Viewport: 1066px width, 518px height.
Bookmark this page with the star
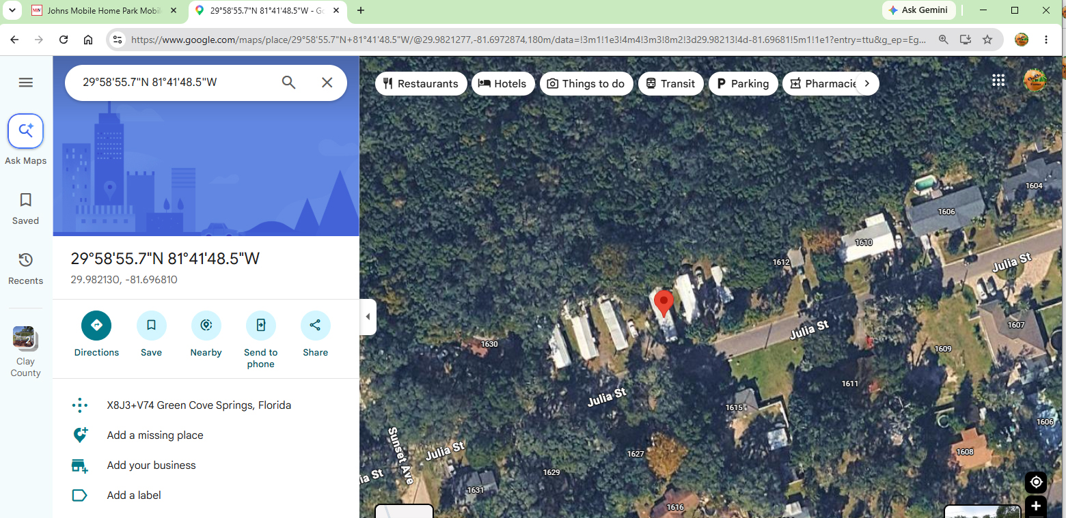987,40
